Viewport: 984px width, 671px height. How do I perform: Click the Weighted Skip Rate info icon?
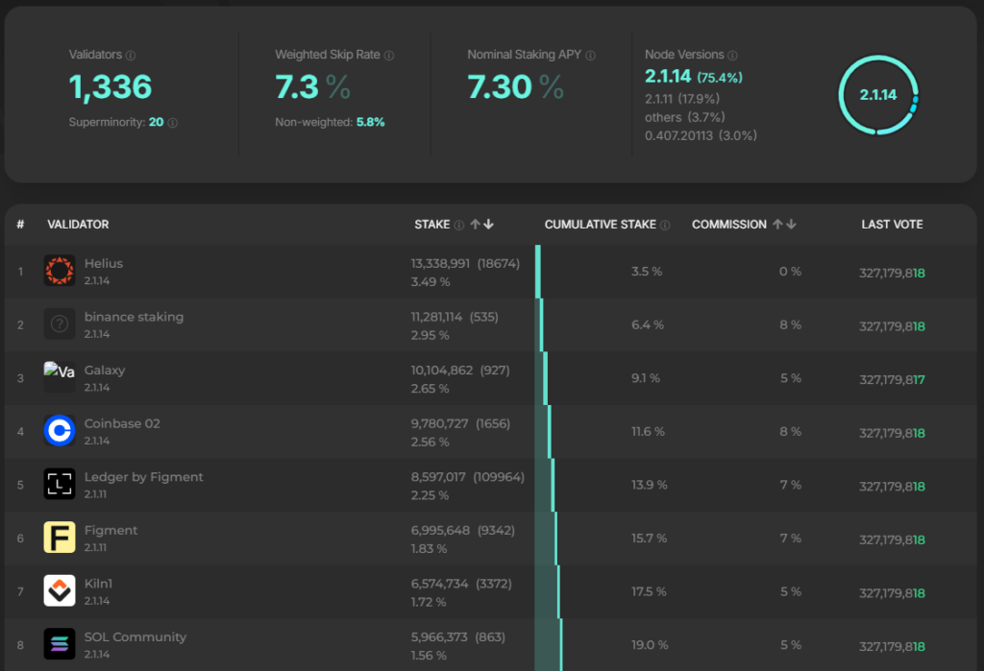click(x=389, y=55)
